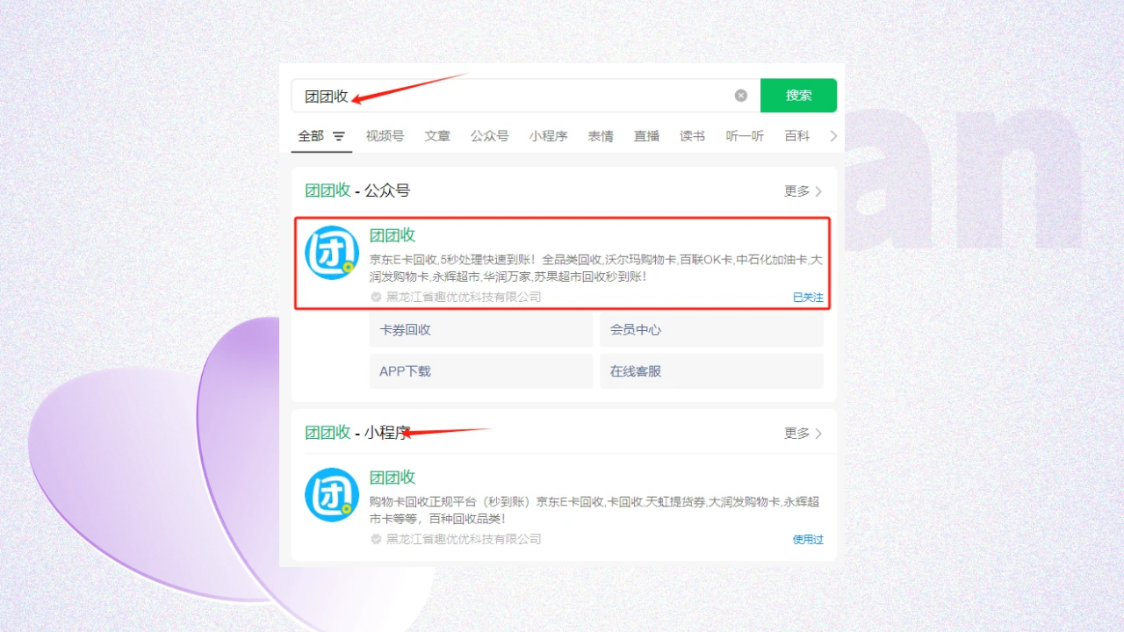Open the 公众号 tab
The width and height of the screenshot is (1124, 632).
click(x=489, y=136)
